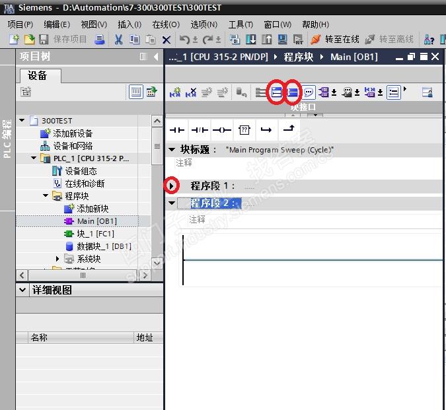The height and width of the screenshot is (410, 446).
Task: Click the compile icon
Action: coord(235,39)
